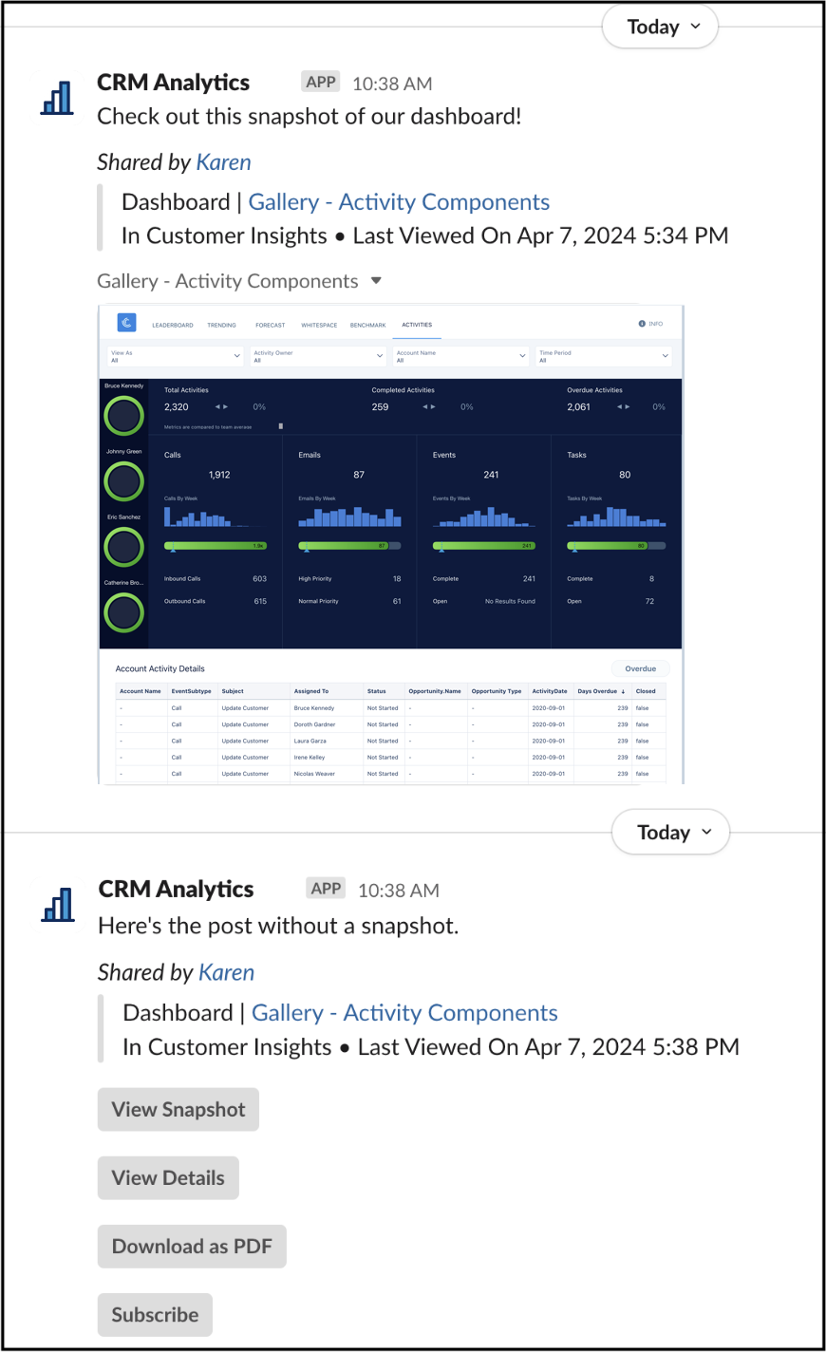The height and width of the screenshot is (1352, 826).
Task: Select Eric Sanchez's avatar ring in the snapshot
Action: 123,547
